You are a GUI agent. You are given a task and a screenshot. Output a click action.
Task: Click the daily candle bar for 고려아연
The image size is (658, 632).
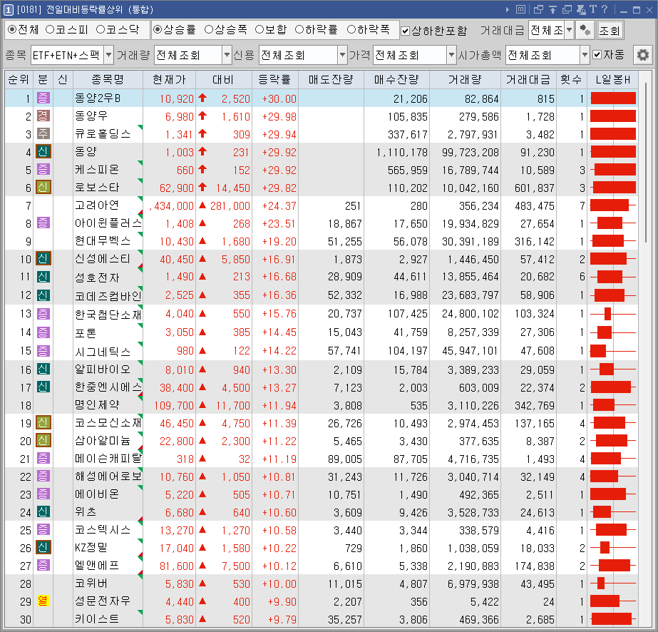coord(612,205)
